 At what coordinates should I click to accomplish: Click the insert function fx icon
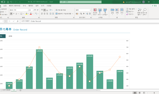tap(18, 21)
